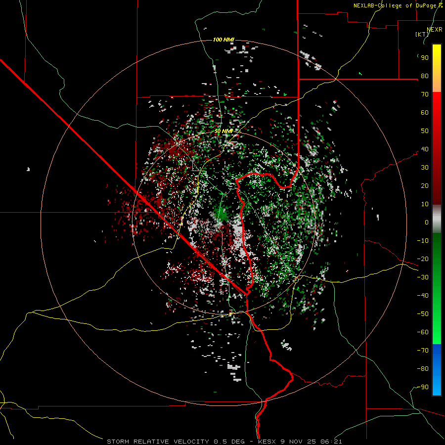Image resolution: width=445 pixels, height=445 pixels.
Task: Click the [KT] units label above scale
Action: (422, 34)
